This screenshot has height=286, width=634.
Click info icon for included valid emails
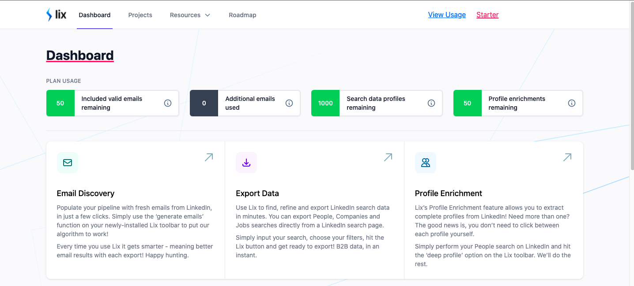[168, 103]
